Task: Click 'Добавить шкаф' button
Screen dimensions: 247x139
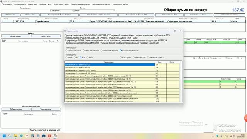Action: click(x=16, y=36)
